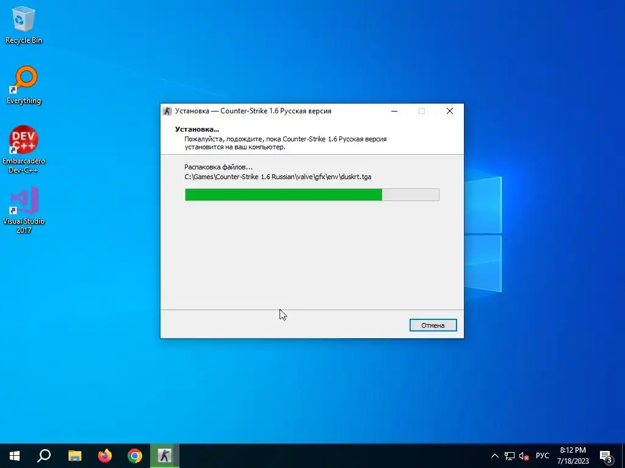Click the Counter-Strike installer title bar icon

[167, 111]
